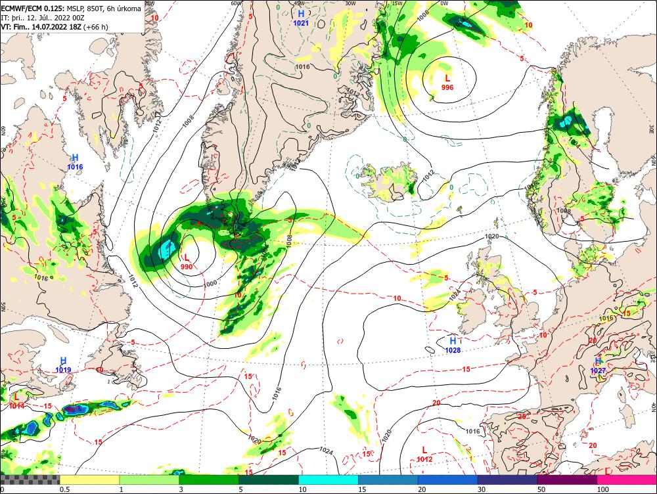Image resolution: width=657 pixels, height=494 pixels.
Task: Click the 3–5 mm green legend swatch
Action: (x=209, y=480)
